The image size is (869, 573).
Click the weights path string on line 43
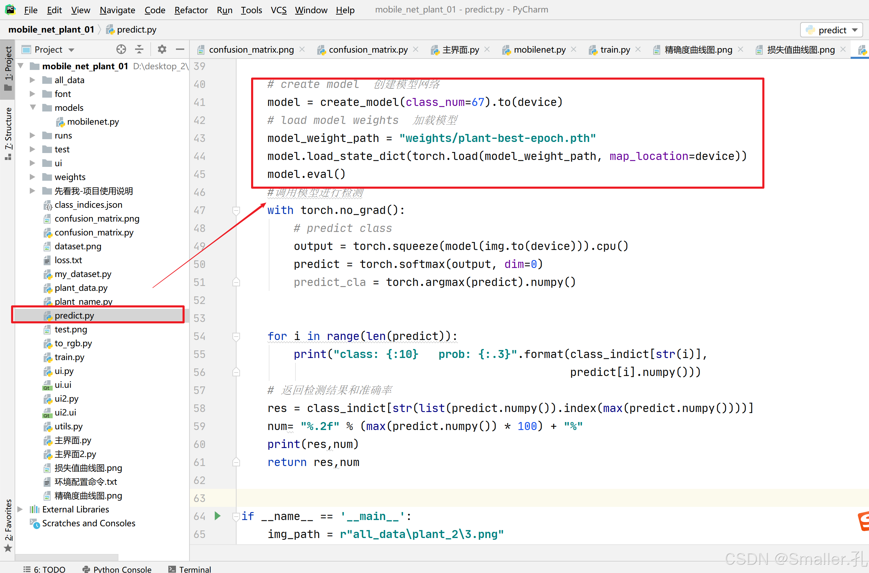497,138
